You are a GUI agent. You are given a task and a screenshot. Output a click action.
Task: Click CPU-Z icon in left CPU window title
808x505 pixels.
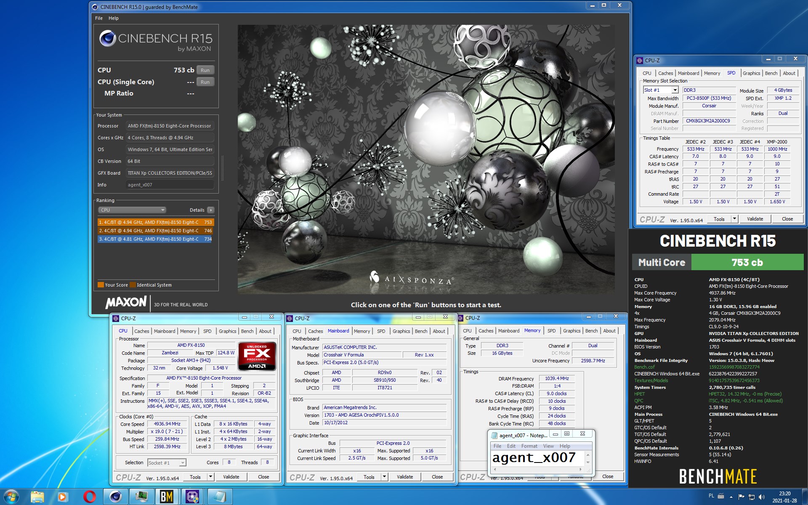pos(116,318)
